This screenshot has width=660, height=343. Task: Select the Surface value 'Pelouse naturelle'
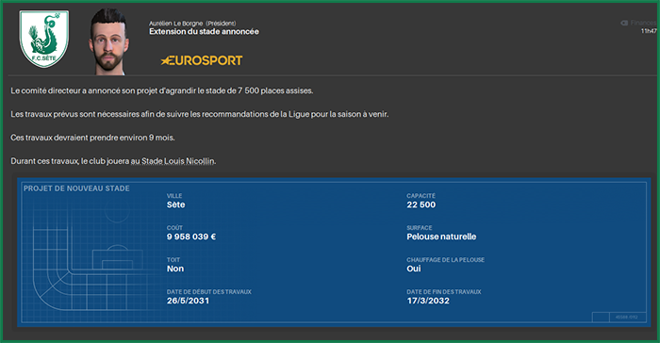(441, 237)
